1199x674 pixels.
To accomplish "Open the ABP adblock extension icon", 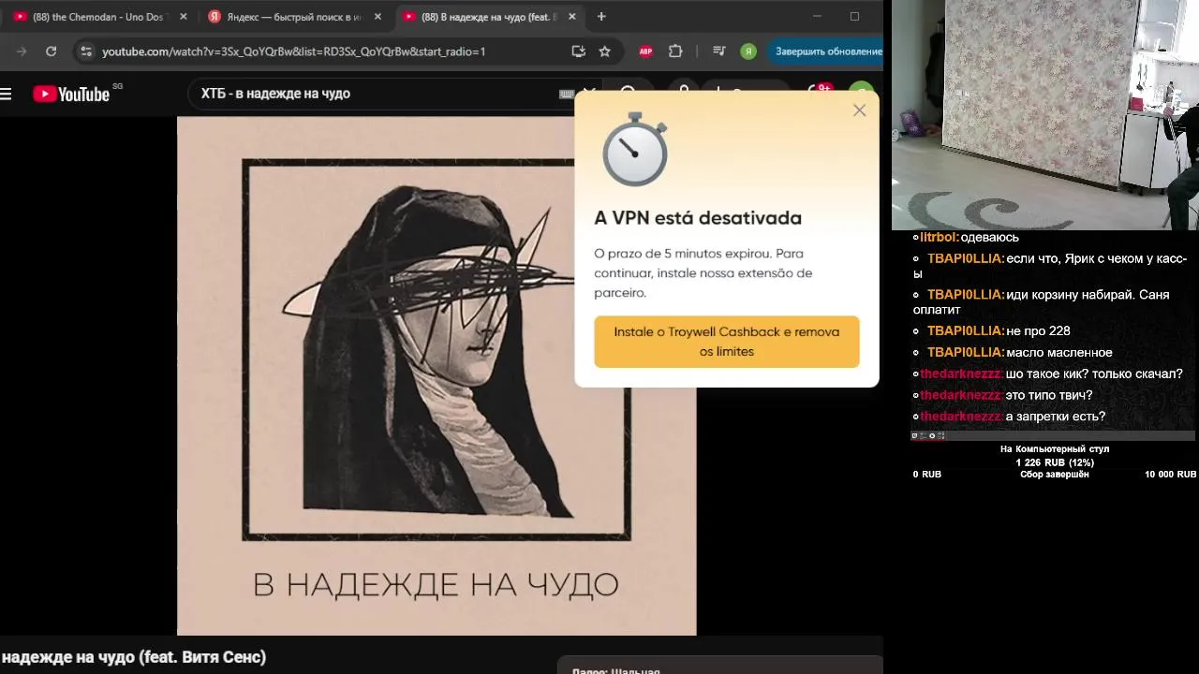I will 645,51.
